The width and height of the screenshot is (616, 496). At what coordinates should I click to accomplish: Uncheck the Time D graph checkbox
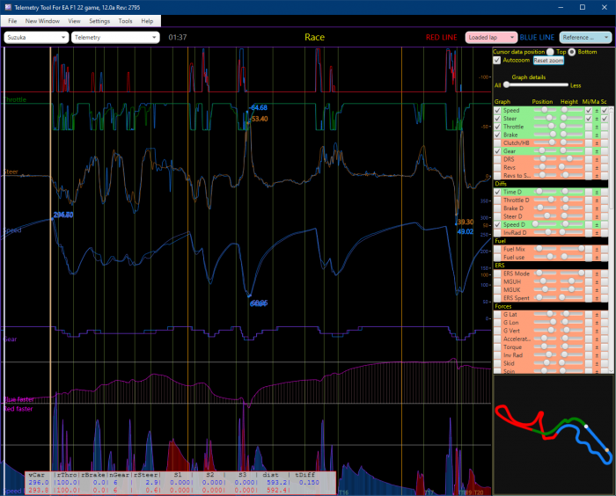click(x=498, y=192)
